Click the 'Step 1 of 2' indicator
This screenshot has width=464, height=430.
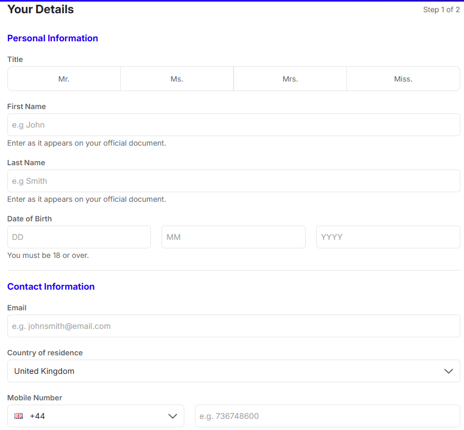441,10
